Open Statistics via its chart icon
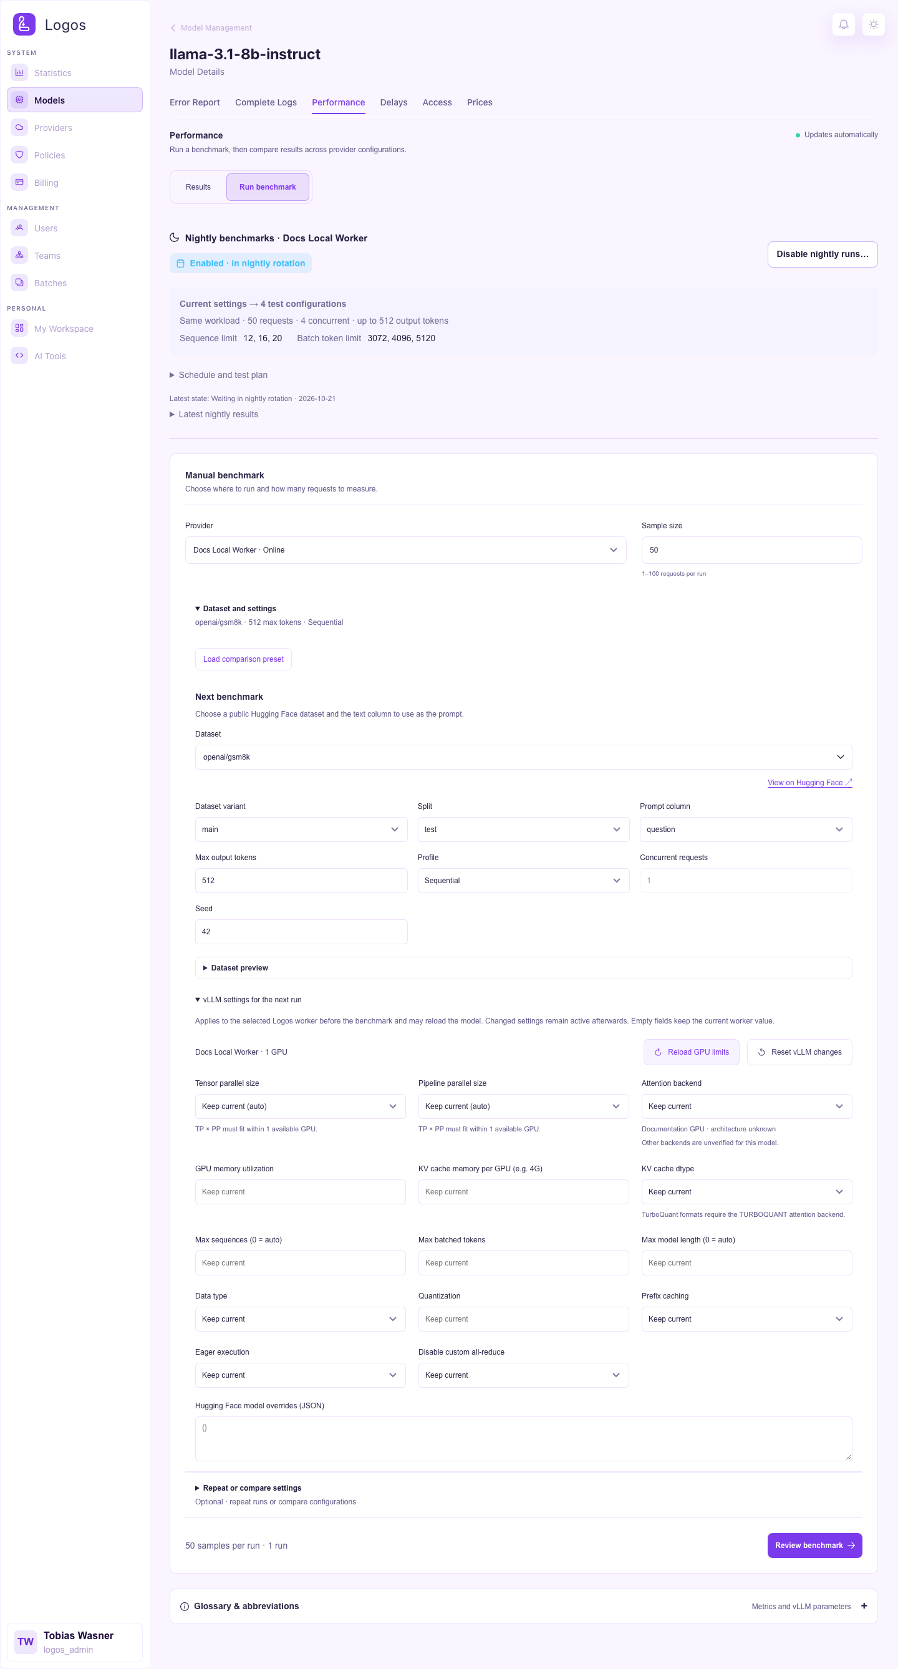The height and width of the screenshot is (1669, 898). (x=19, y=72)
